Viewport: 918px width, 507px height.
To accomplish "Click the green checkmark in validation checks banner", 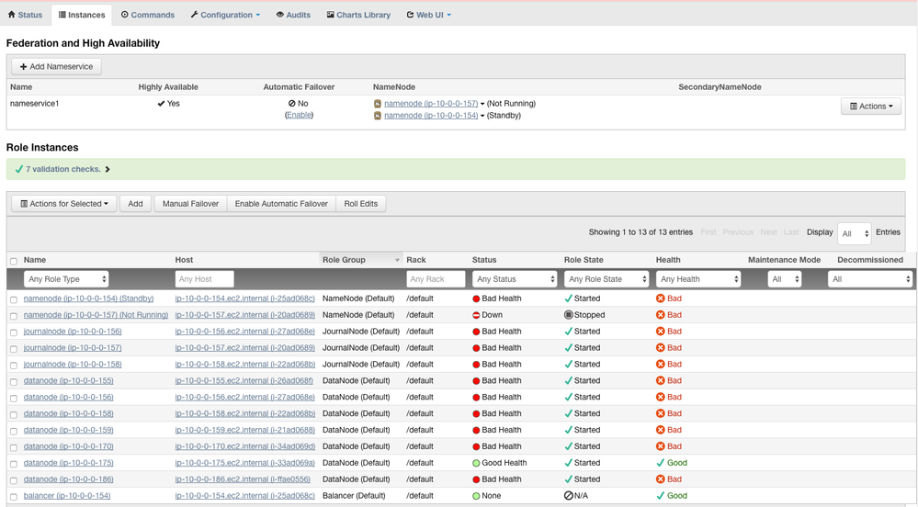I will (18, 169).
